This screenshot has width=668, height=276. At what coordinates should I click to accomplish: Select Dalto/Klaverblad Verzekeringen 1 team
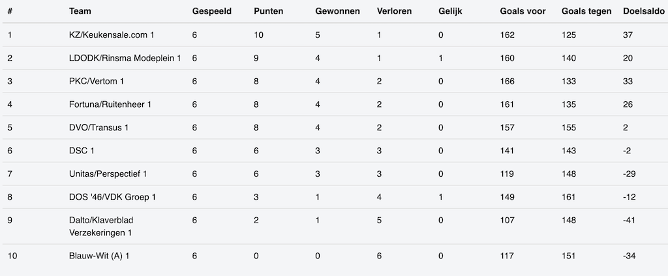tap(101, 226)
